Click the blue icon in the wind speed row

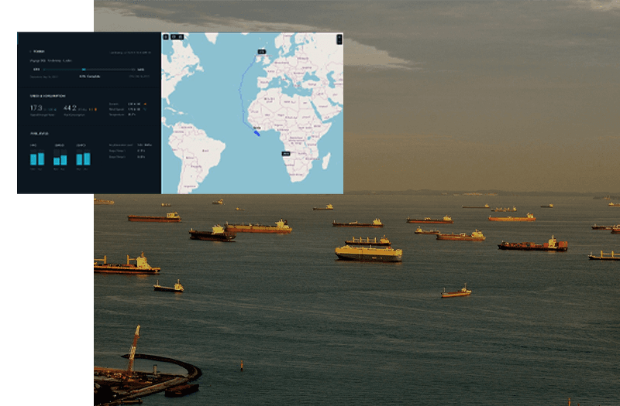pyautogui.click(x=145, y=108)
